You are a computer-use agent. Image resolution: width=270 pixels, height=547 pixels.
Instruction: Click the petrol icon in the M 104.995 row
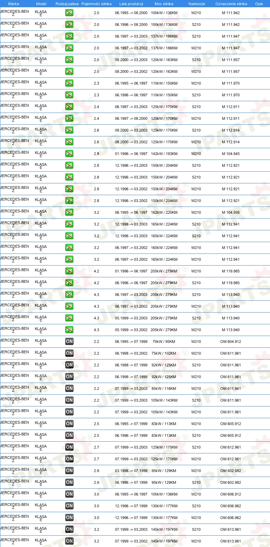tap(69, 212)
